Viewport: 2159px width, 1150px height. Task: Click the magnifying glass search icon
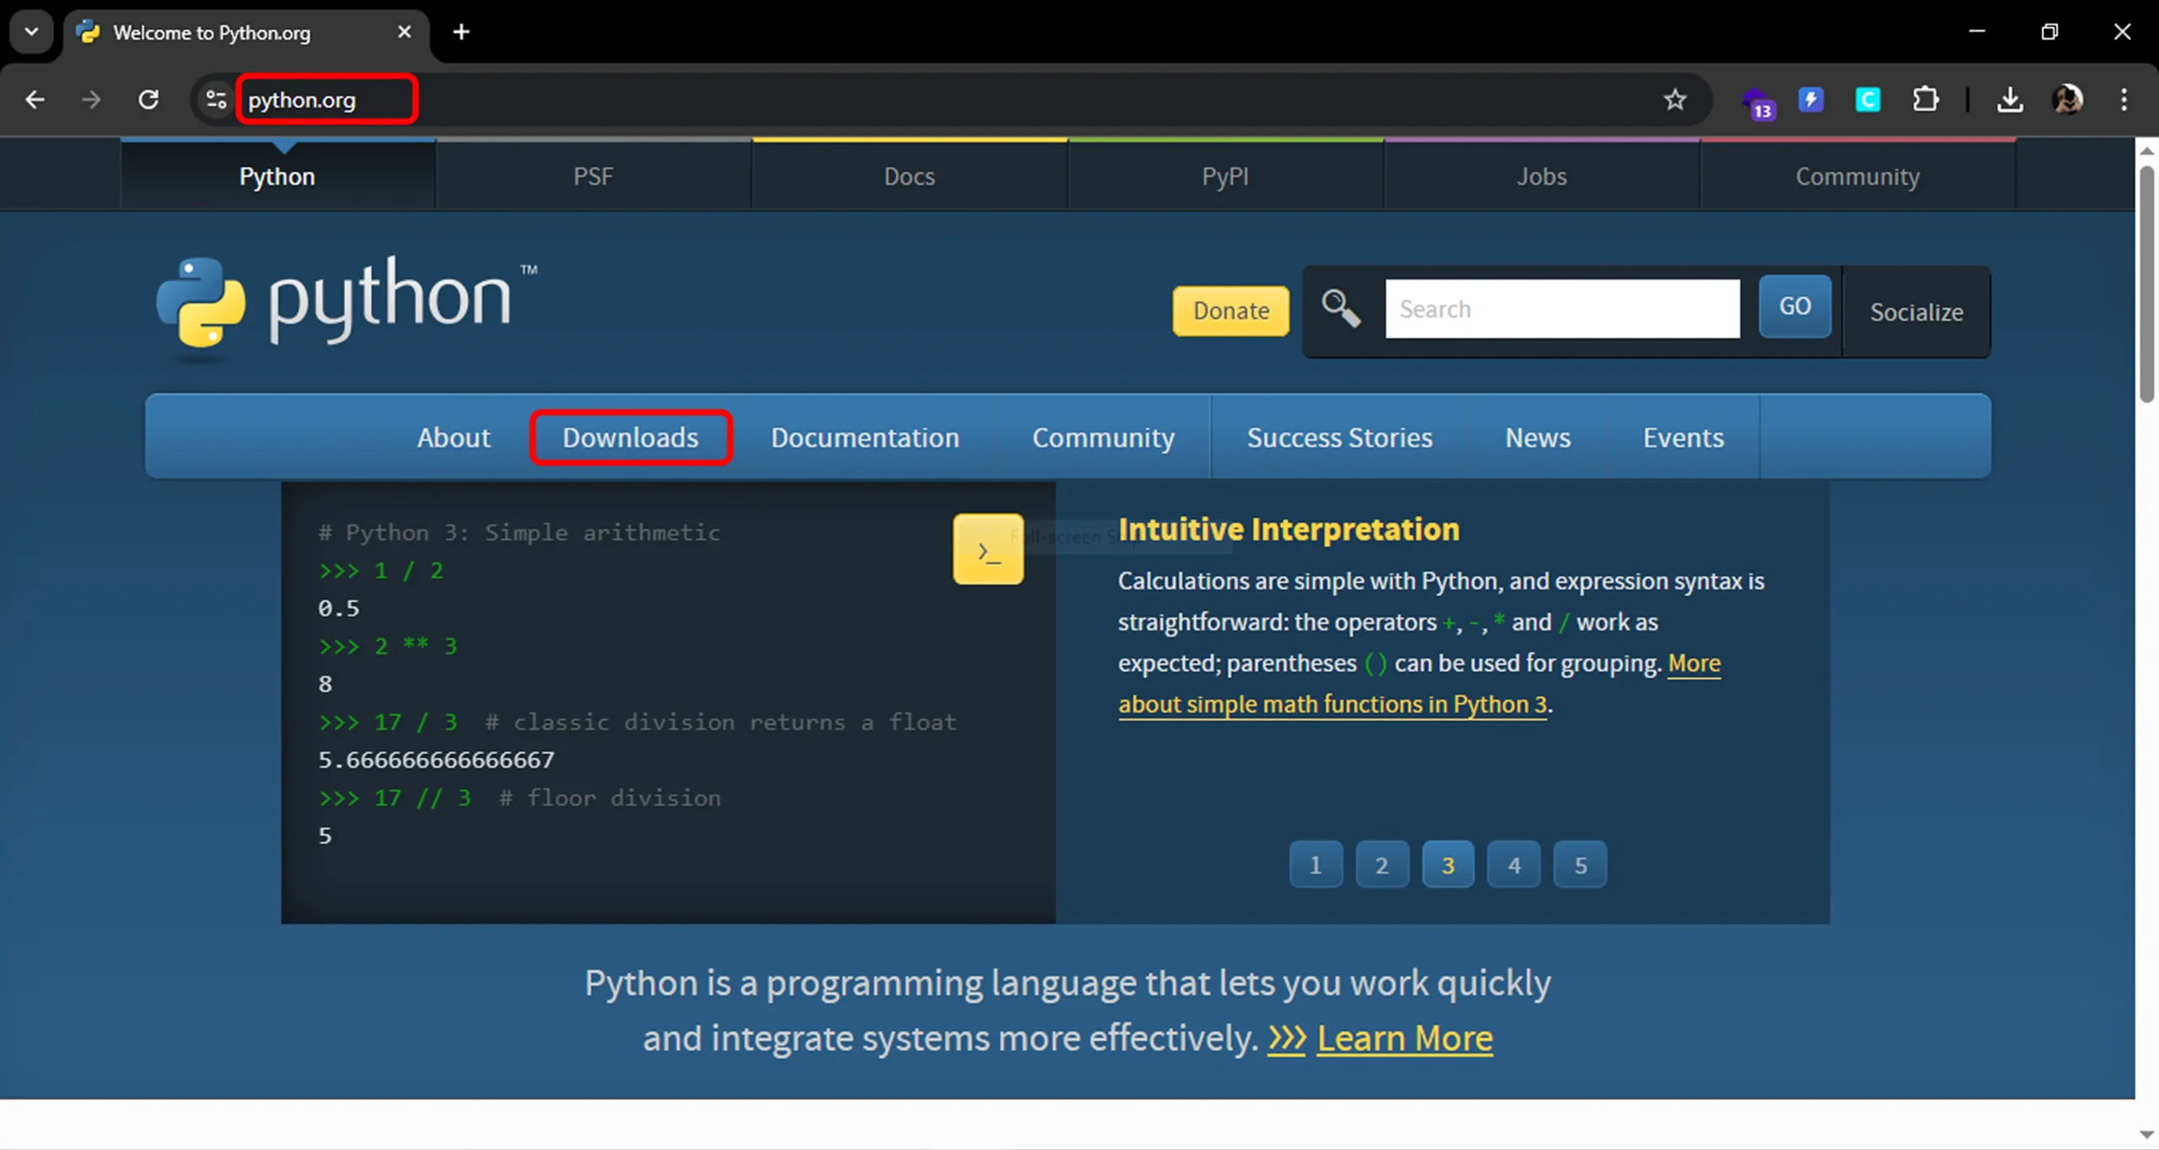1341,309
